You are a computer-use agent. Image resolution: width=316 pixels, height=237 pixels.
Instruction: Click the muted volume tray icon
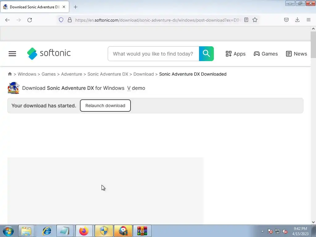tap(285, 231)
